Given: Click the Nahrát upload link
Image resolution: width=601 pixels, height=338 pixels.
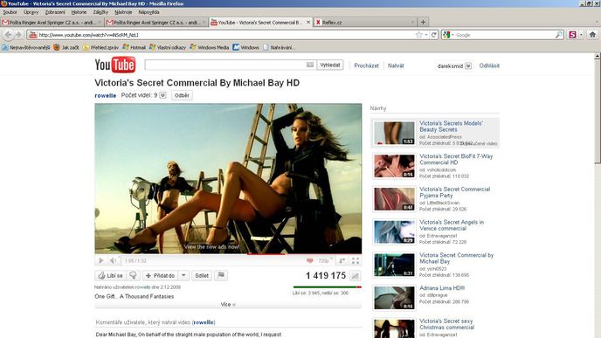Looking at the screenshot, I should coord(396,66).
